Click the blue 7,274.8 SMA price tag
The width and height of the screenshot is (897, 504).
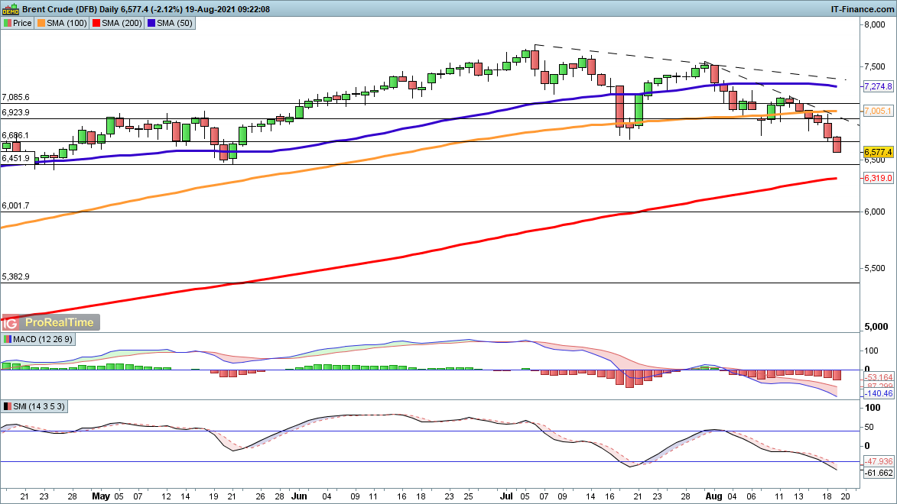877,86
